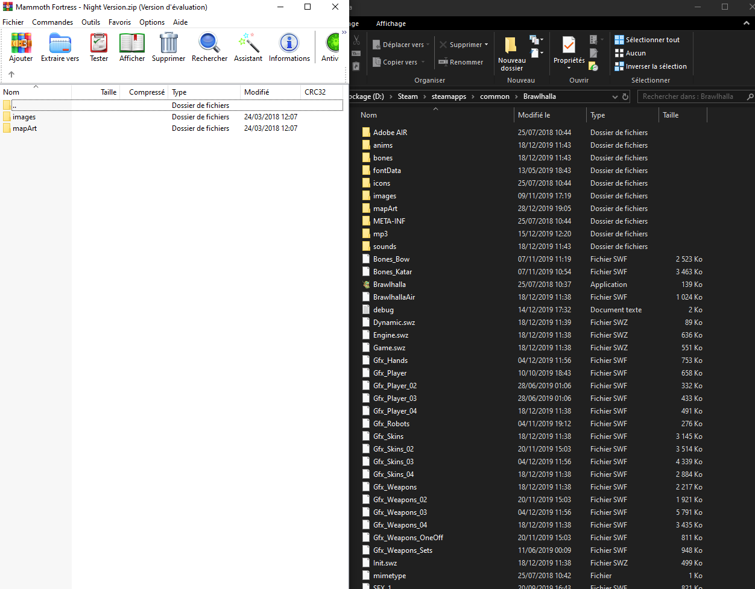Open the Favoris menu
This screenshot has height=589, width=755.
click(119, 22)
